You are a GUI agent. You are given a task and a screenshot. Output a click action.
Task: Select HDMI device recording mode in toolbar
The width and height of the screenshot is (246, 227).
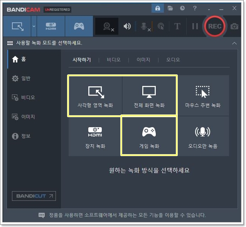(51, 26)
